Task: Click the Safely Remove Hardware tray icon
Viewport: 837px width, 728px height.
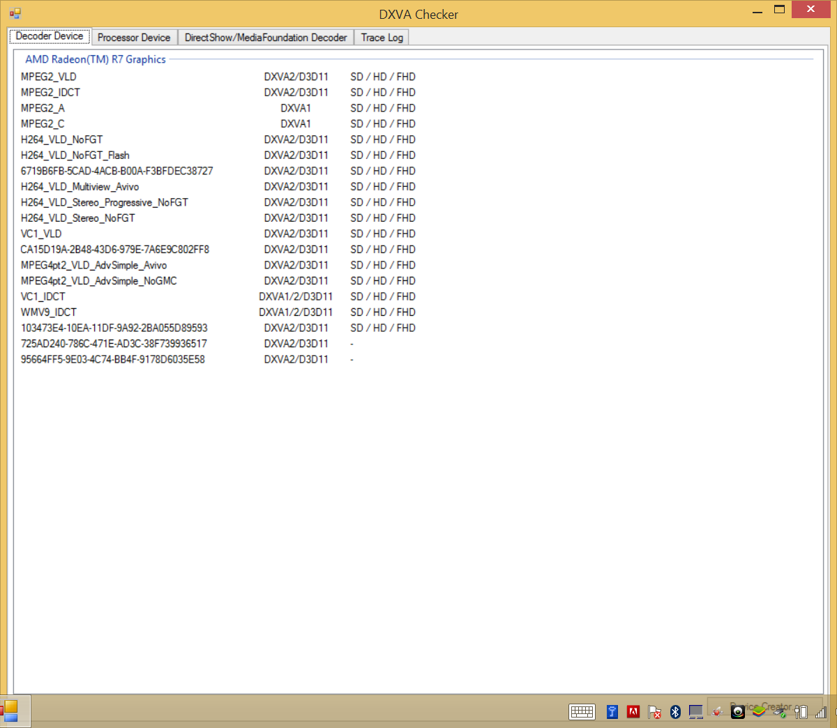Action: tap(780, 712)
